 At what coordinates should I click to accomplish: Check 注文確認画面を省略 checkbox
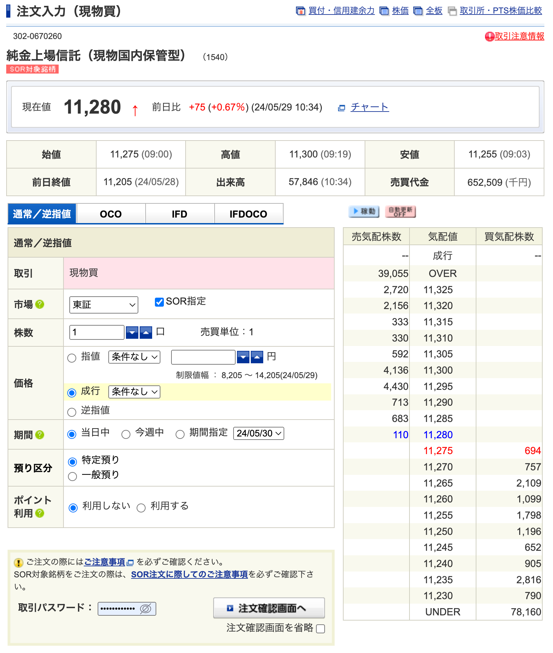point(320,629)
